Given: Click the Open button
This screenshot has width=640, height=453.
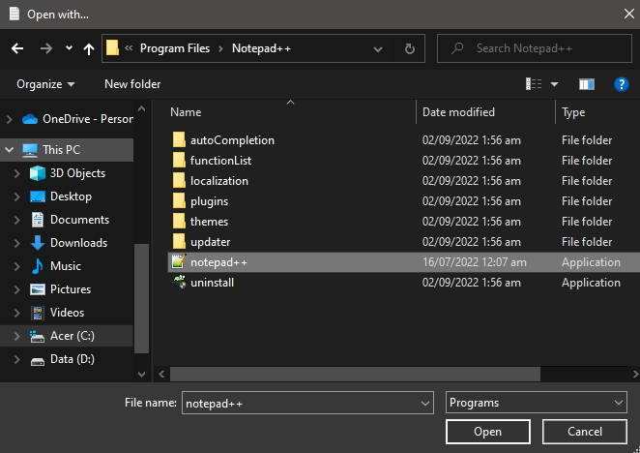Looking at the screenshot, I should pyautogui.click(x=488, y=432).
